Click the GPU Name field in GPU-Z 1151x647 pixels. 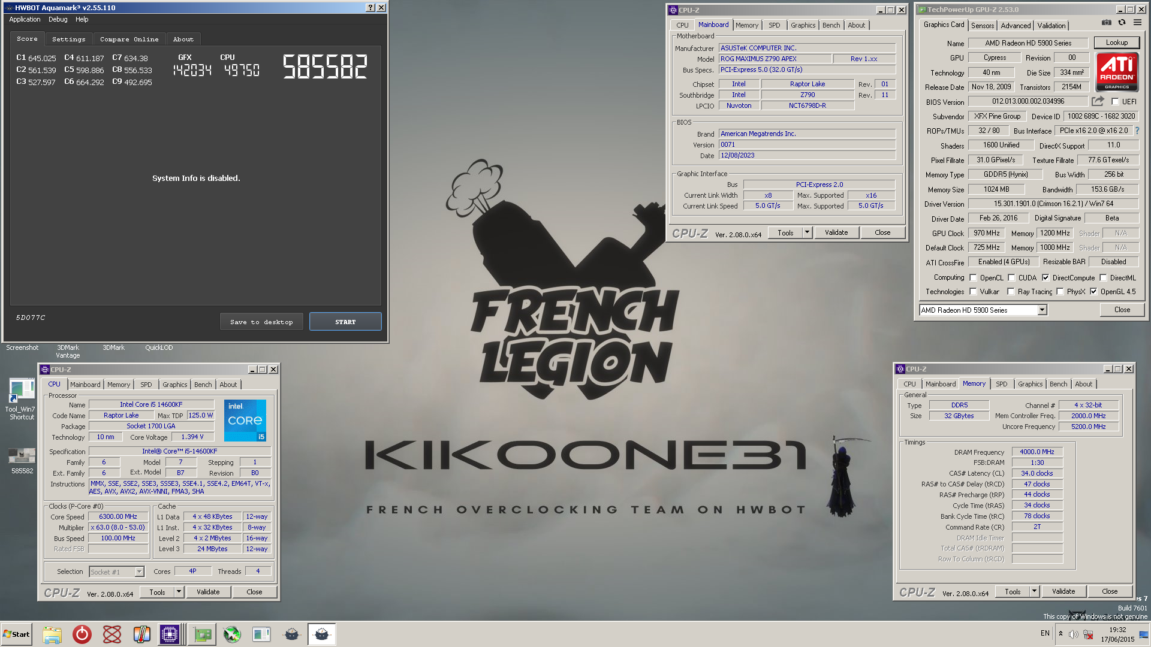(x=1028, y=43)
